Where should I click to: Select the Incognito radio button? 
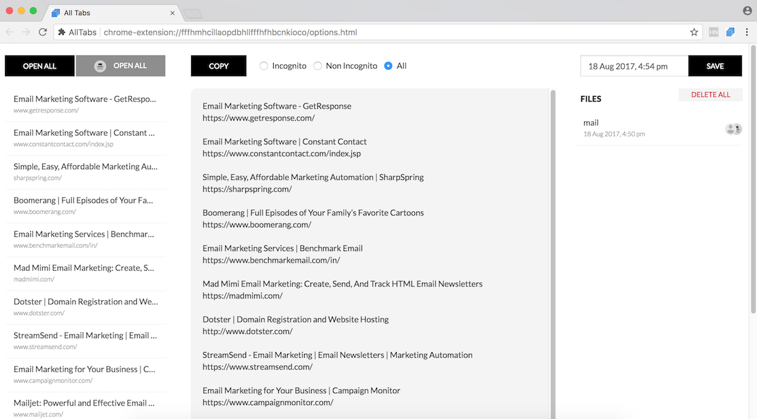coord(264,66)
